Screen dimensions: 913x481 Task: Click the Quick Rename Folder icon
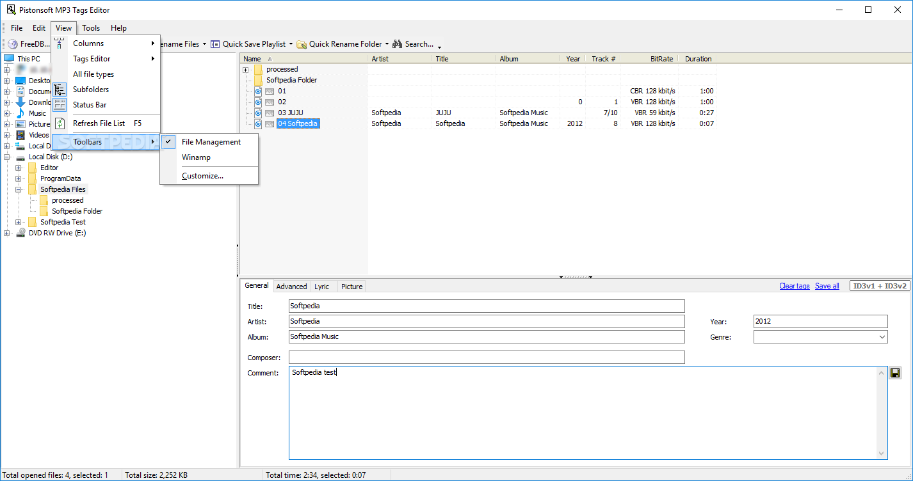pos(302,44)
